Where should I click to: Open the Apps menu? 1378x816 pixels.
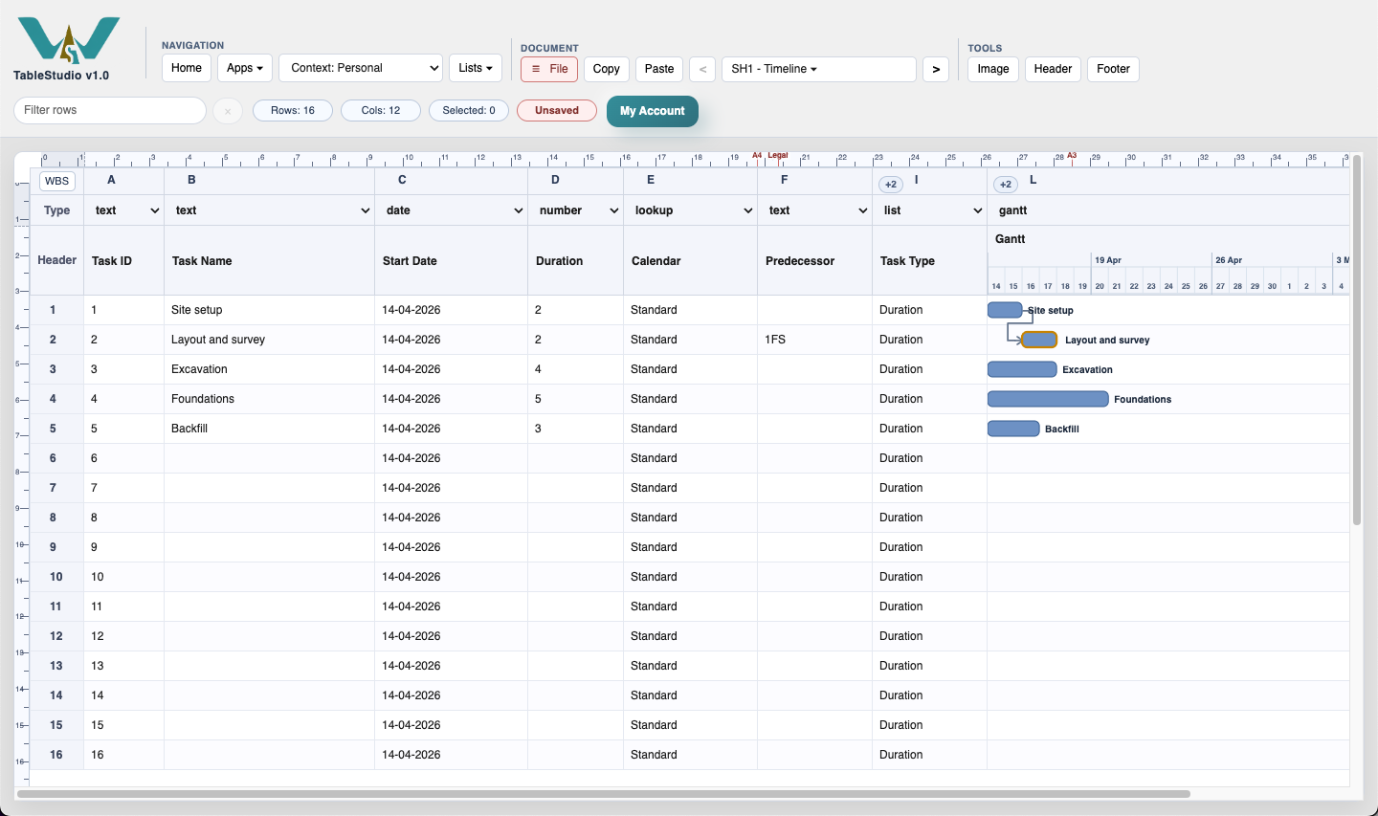coord(245,68)
